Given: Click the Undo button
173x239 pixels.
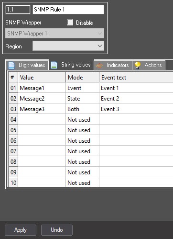Looking at the screenshot, I should (57, 230).
